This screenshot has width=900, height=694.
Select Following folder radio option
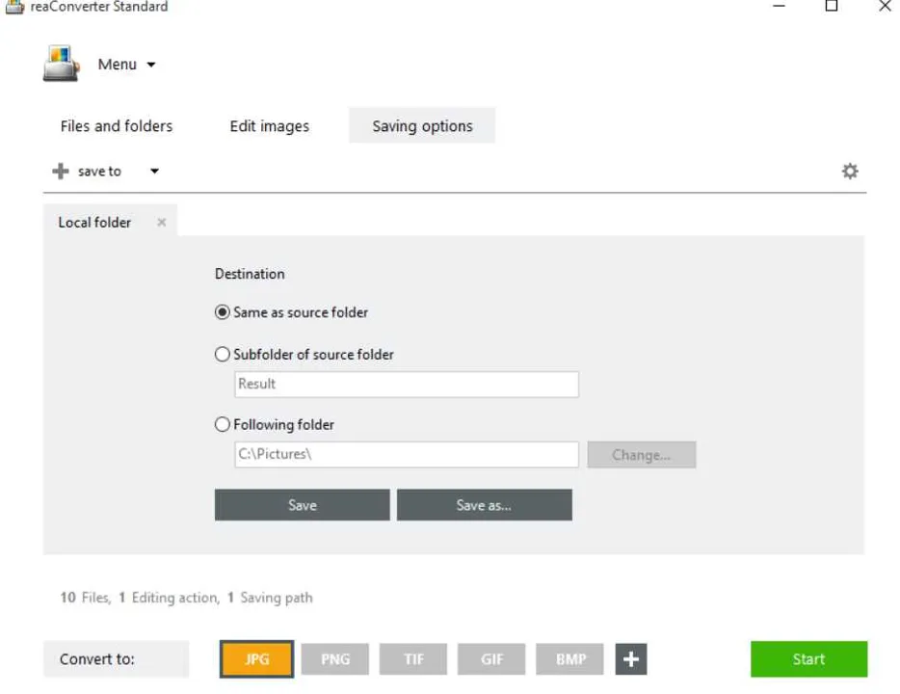click(275, 424)
